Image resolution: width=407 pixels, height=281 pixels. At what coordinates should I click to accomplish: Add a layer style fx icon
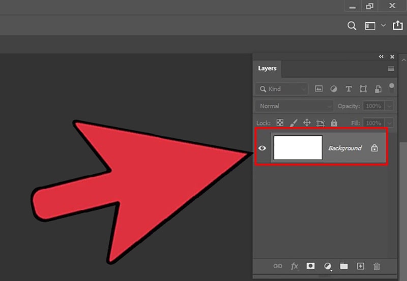point(295,266)
